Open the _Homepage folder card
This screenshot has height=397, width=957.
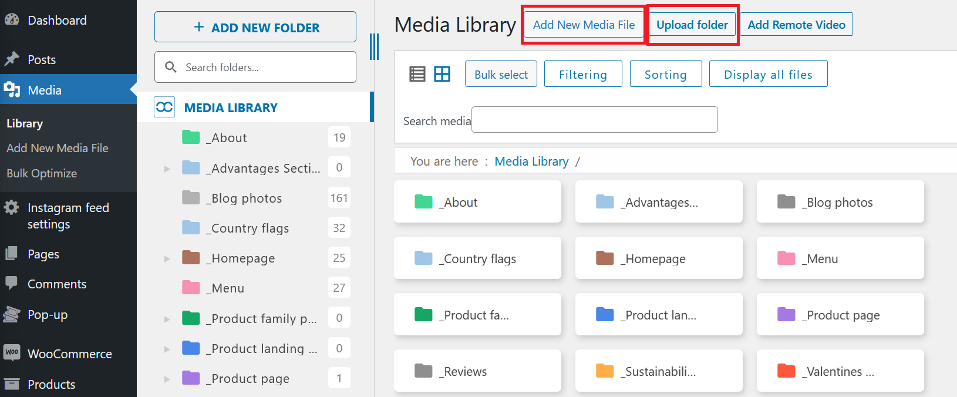(659, 258)
